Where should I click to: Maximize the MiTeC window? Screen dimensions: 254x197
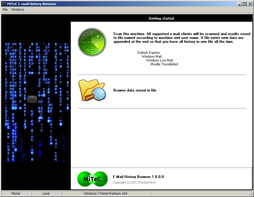244,4
